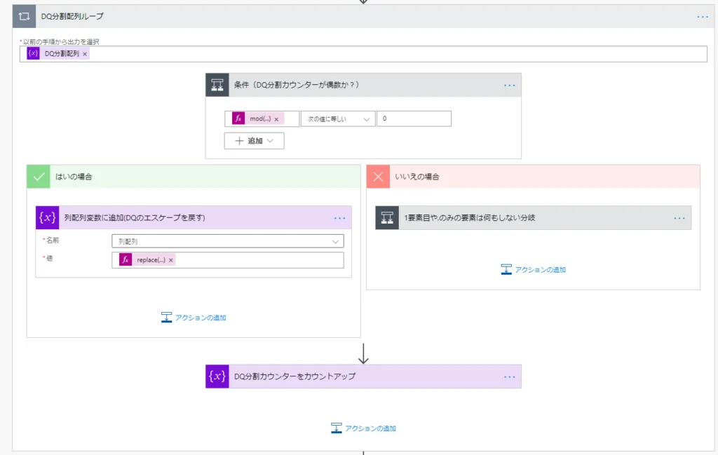The height and width of the screenshot is (455, 718).
Task: Click the red X on いいえの場合 branch
Action: 378,177
